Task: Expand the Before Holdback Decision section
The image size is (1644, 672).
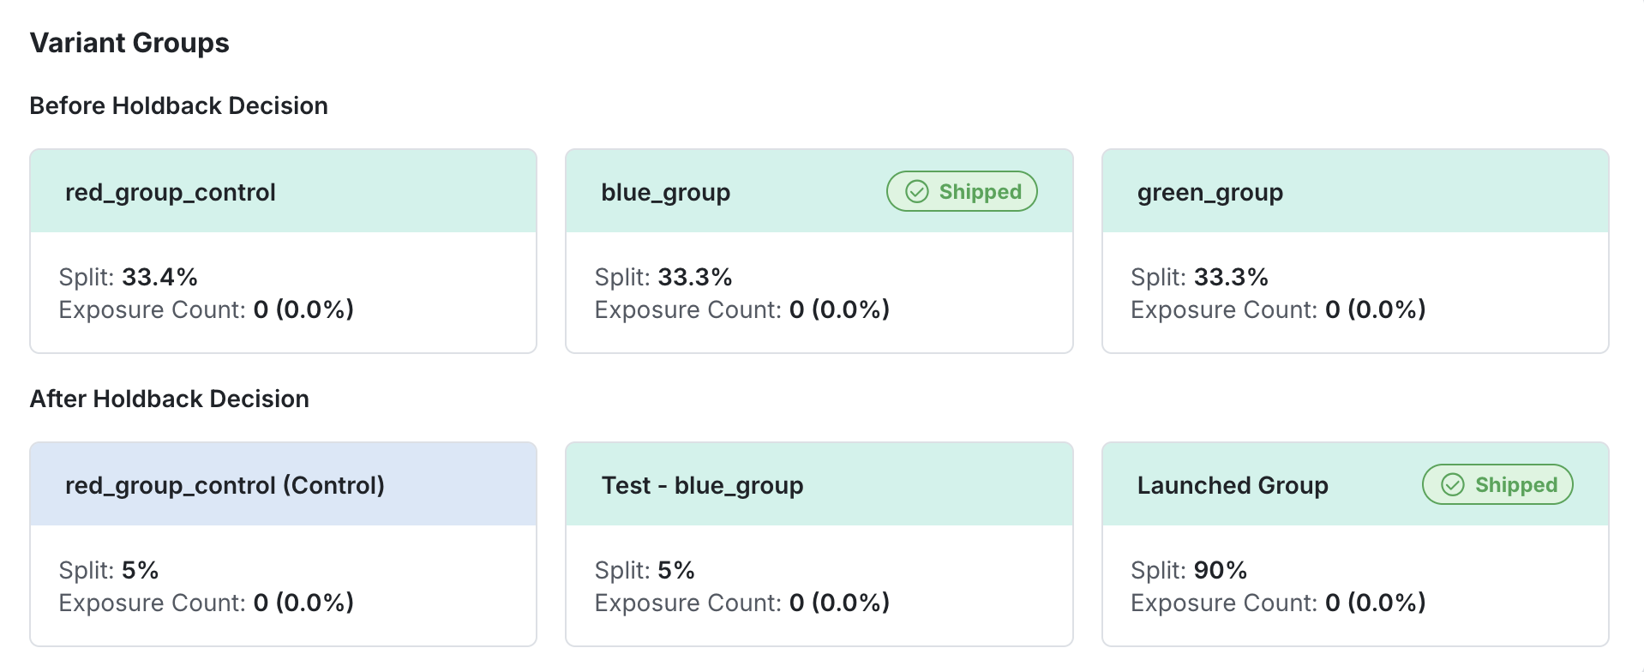Action: (178, 105)
